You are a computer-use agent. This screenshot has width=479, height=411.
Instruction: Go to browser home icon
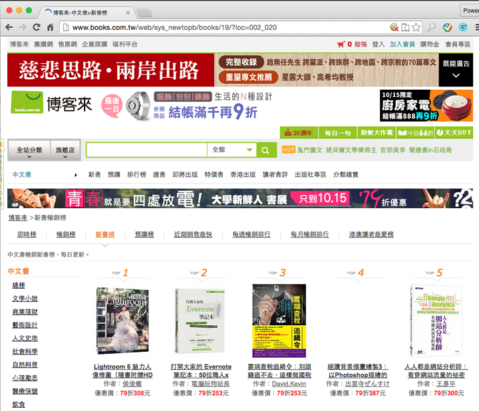[50, 27]
